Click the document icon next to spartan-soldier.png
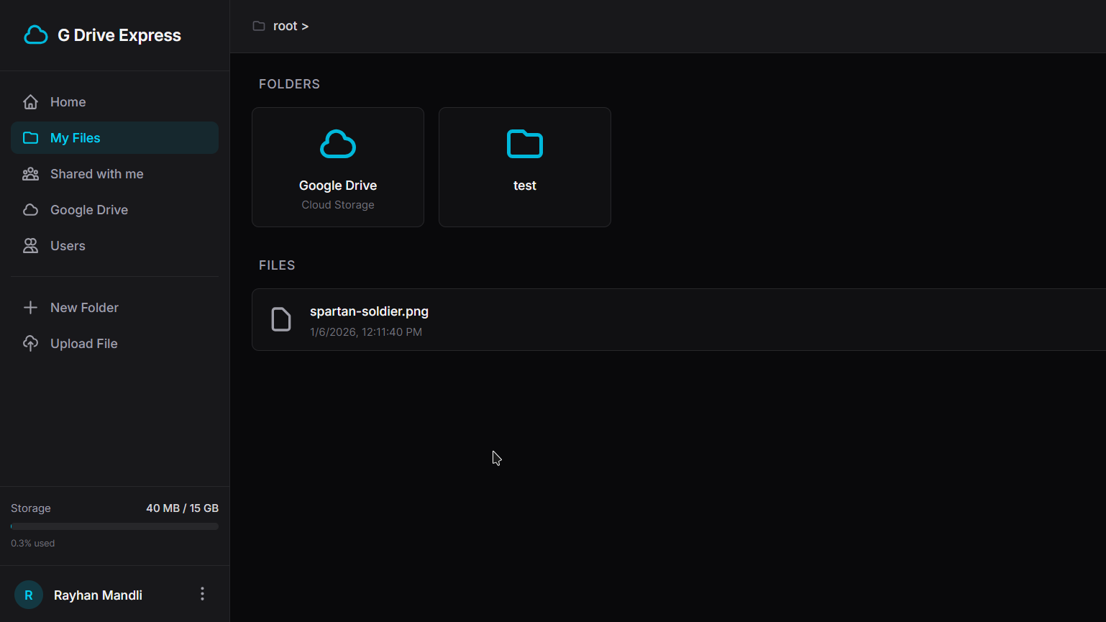 point(280,319)
